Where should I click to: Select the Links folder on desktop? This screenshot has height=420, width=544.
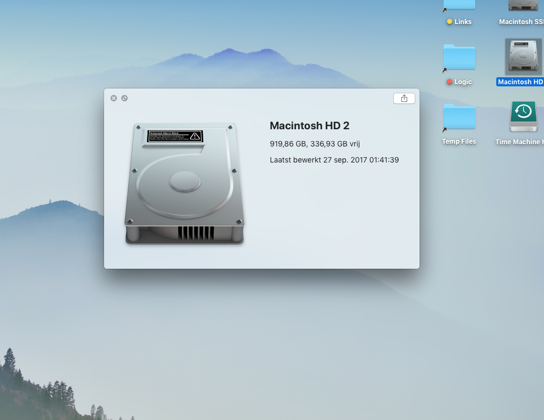(459, 5)
